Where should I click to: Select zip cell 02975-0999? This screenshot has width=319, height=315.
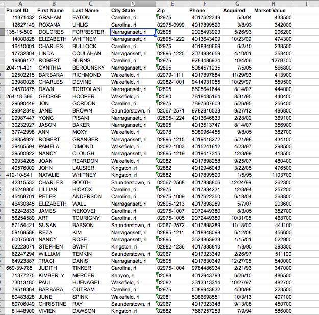(172, 25)
